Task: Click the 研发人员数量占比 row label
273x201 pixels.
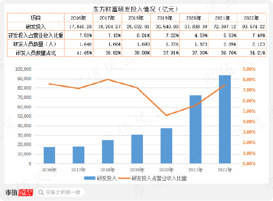Action: (36, 52)
